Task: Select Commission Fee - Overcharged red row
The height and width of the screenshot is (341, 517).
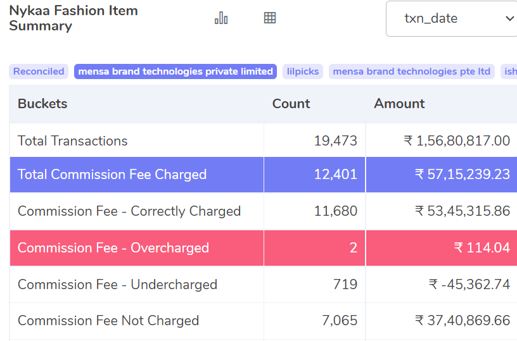Action: (x=264, y=247)
